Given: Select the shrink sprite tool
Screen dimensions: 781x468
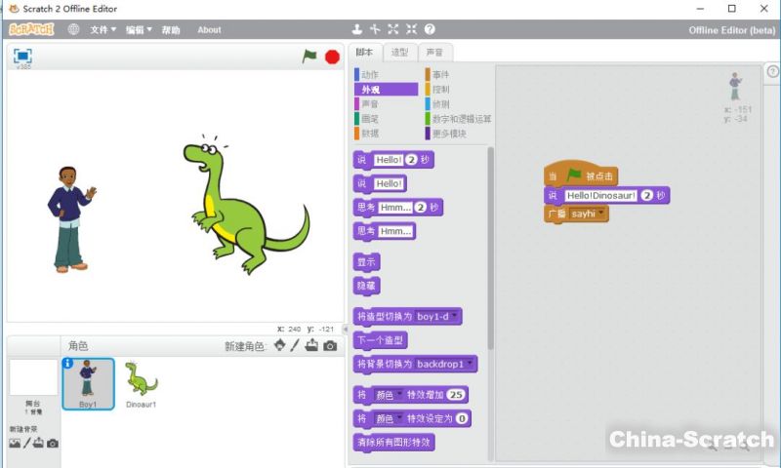Looking at the screenshot, I should point(411,29).
